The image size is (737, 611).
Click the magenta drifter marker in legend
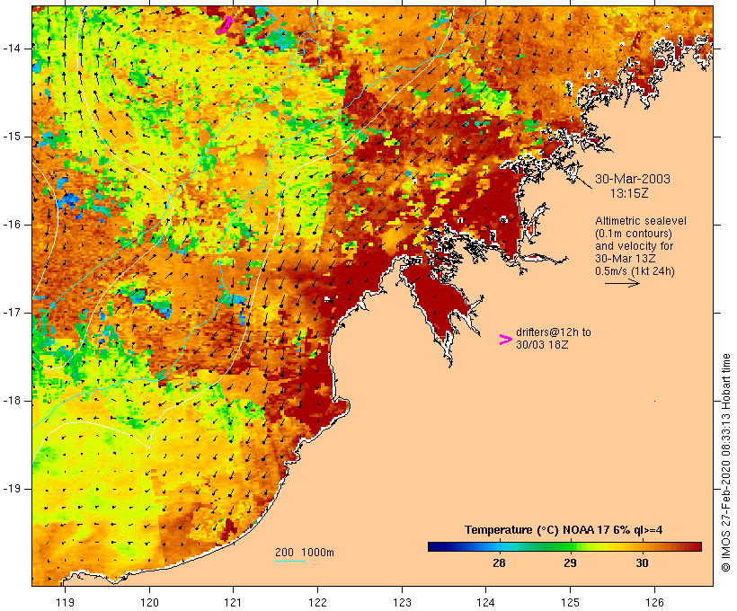505,340
